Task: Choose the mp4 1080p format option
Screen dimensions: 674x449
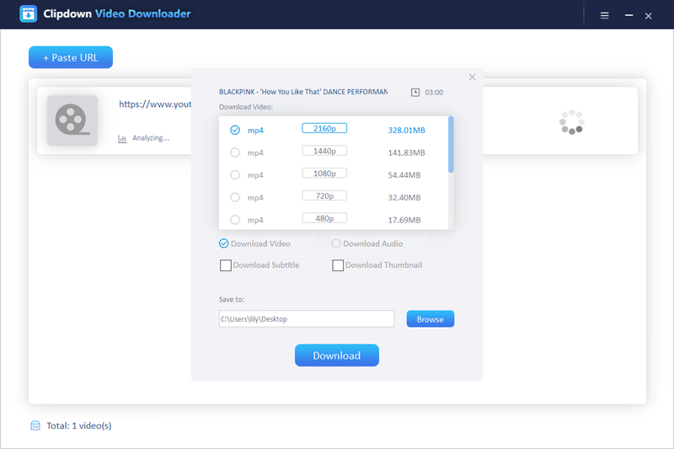Action: tap(235, 174)
